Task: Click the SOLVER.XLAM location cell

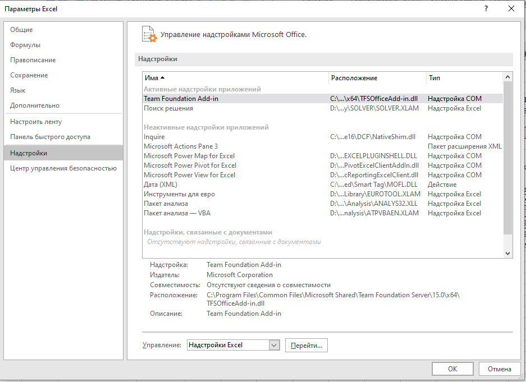Action: 374,108
